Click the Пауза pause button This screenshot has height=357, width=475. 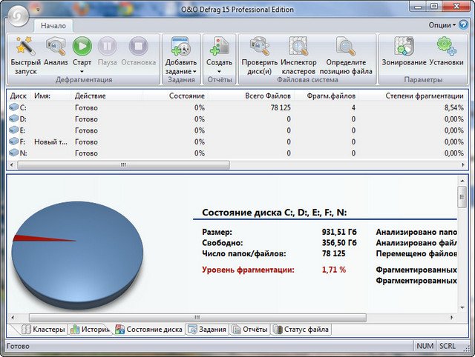coord(107,46)
